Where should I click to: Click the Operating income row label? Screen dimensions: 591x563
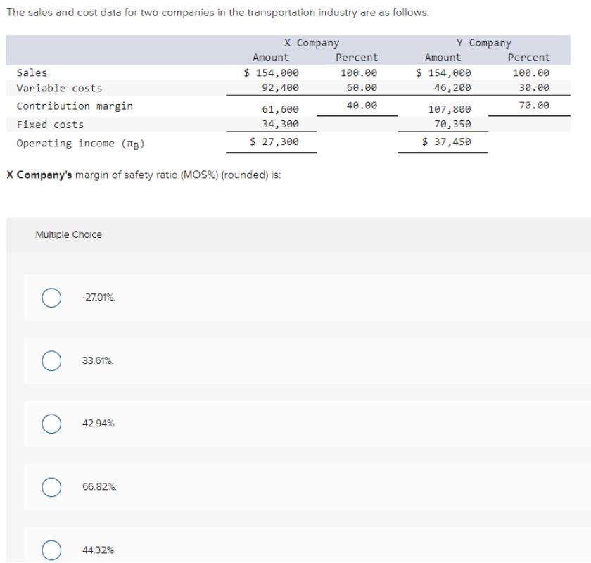pyautogui.click(x=80, y=143)
